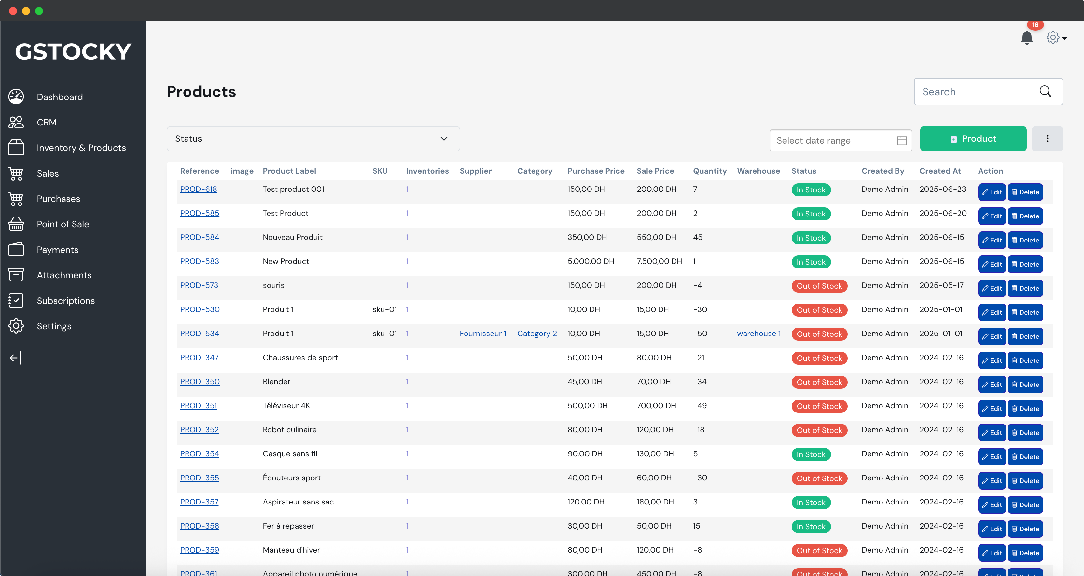Image resolution: width=1084 pixels, height=576 pixels.
Task: Edit the Nouveau Produit row
Action: [992, 240]
